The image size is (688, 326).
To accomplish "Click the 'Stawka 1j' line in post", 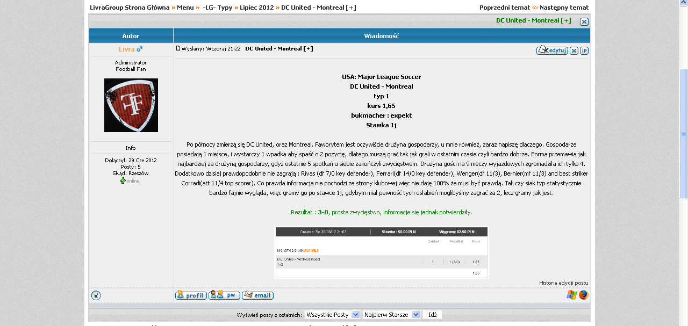I will click(382, 125).
